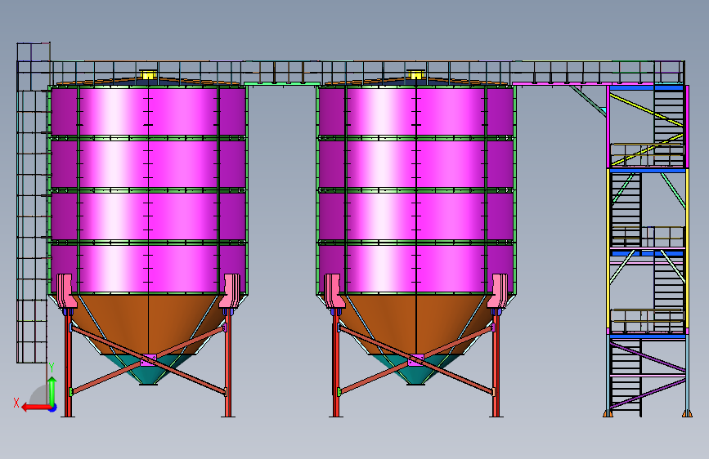Click the green Y axis arrow of the triad
This screenshot has width=709, height=459.
tap(52, 390)
